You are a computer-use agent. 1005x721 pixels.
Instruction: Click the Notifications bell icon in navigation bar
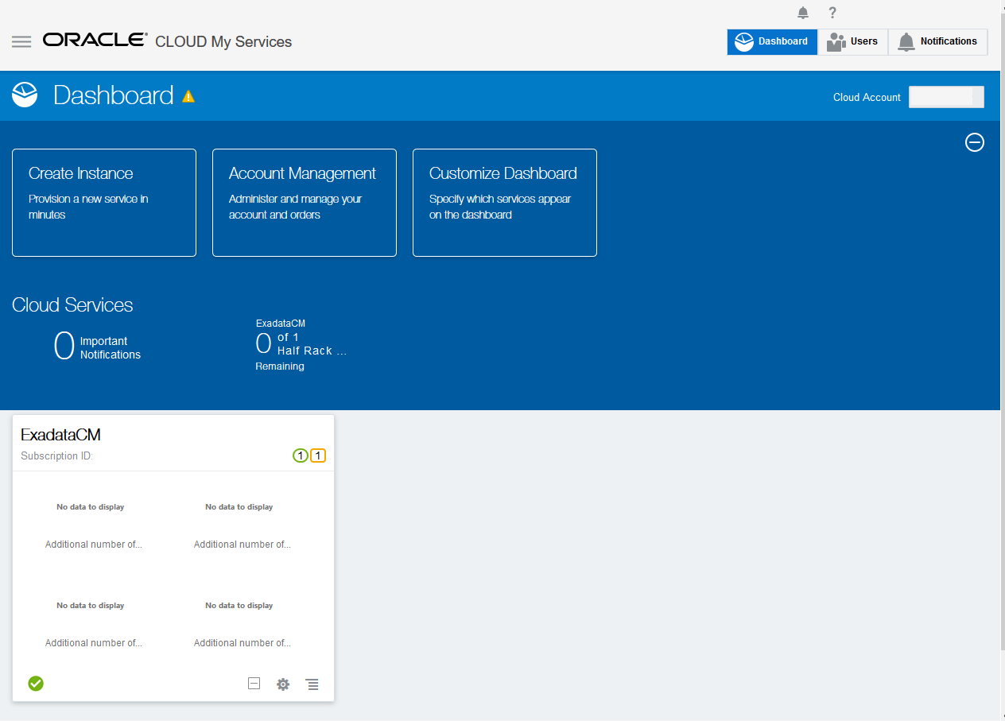pos(906,41)
